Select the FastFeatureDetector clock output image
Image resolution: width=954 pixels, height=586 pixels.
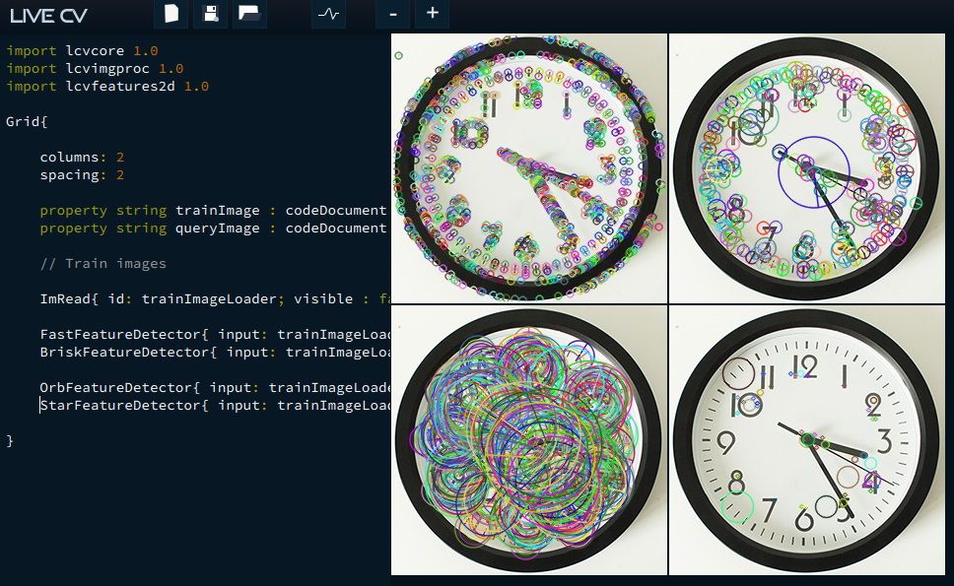(528, 167)
